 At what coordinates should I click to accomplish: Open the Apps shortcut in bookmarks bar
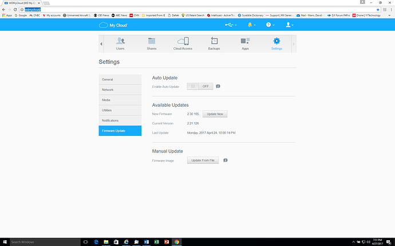7,15
